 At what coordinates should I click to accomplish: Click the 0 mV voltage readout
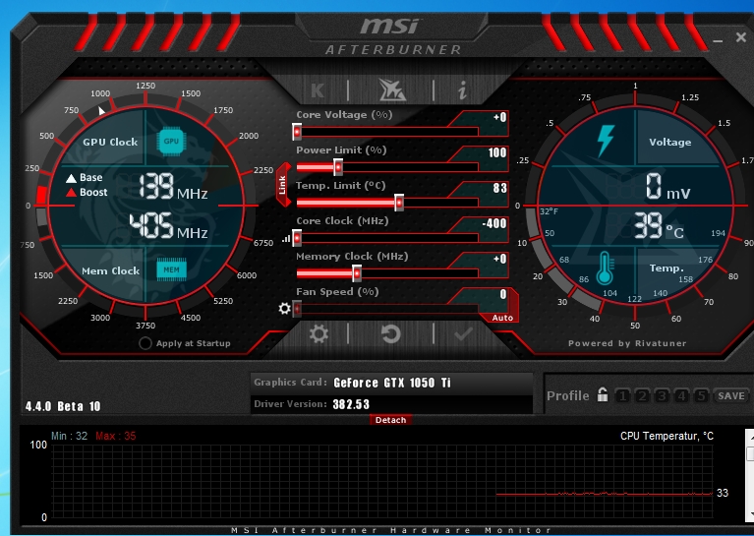667,187
